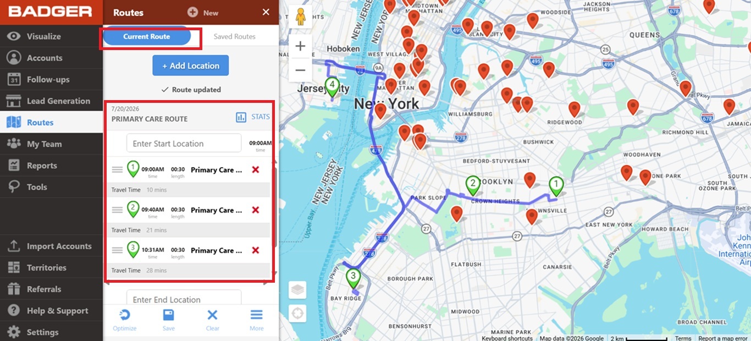Click the Street View pegman icon
Image resolution: width=751 pixels, height=341 pixels.
pyautogui.click(x=300, y=17)
